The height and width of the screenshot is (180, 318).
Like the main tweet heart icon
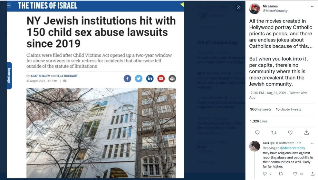(x=290, y=132)
